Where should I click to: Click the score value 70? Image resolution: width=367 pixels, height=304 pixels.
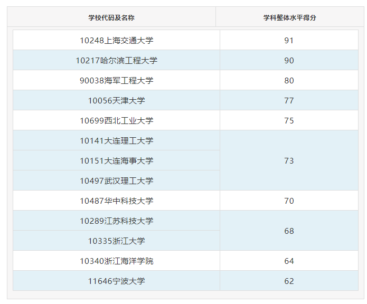(289, 201)
